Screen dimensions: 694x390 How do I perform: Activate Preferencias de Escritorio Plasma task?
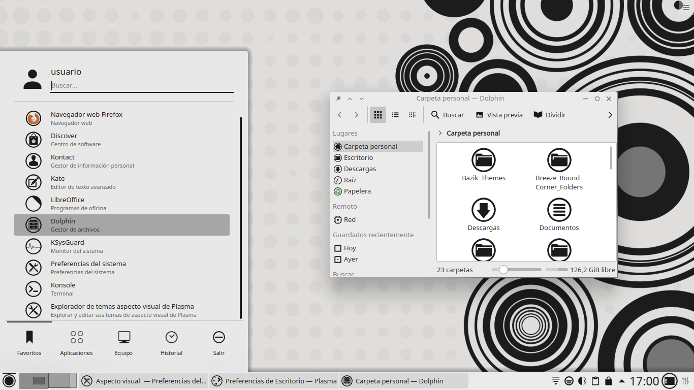point(274,381)
